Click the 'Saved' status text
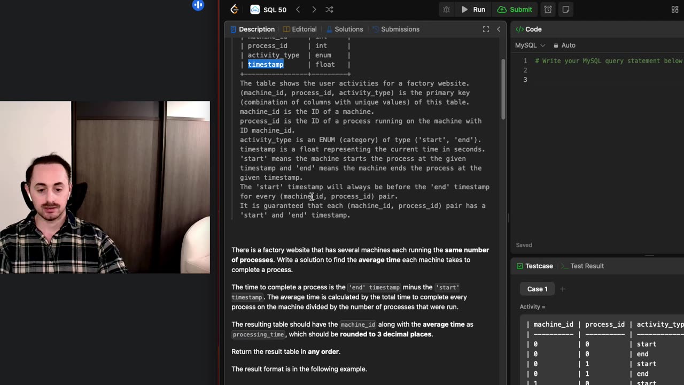This screenshot has width=684, height=385. [x=524, y=245]
